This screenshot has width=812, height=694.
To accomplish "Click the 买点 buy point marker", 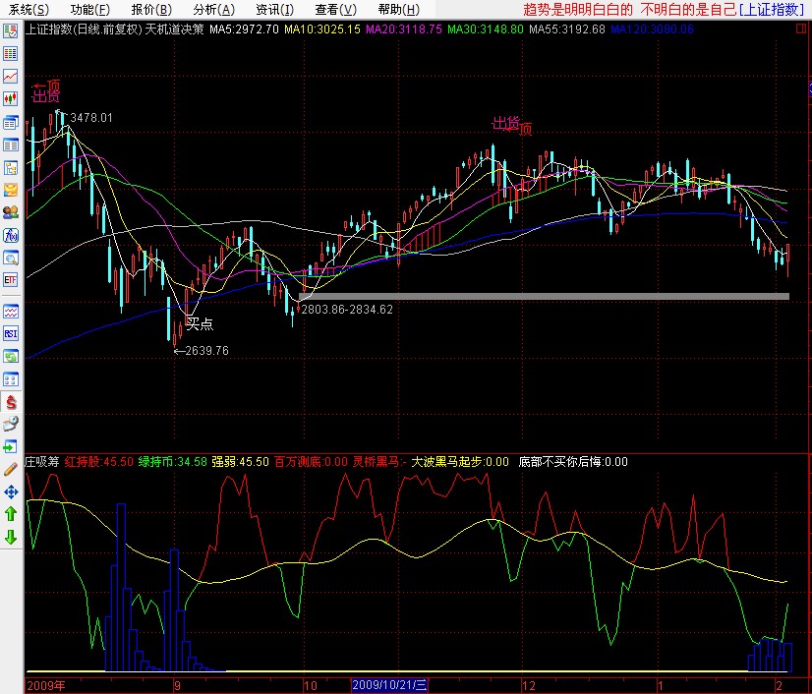I will click(x=200, y=323).
